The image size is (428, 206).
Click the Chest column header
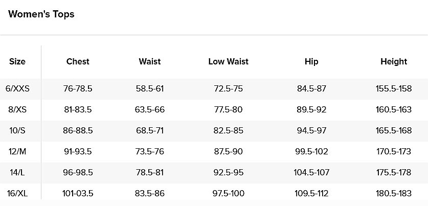point(78,62)
